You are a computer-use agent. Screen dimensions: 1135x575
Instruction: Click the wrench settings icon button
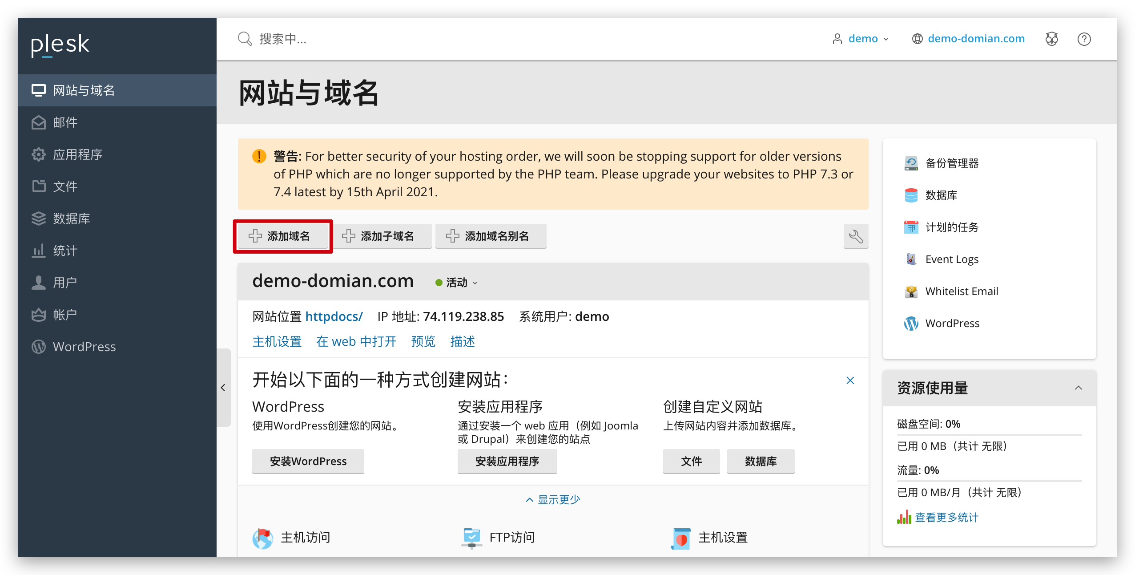point(855,236)
